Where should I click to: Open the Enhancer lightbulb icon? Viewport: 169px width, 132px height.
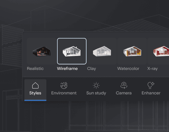[x=151, y=85]
